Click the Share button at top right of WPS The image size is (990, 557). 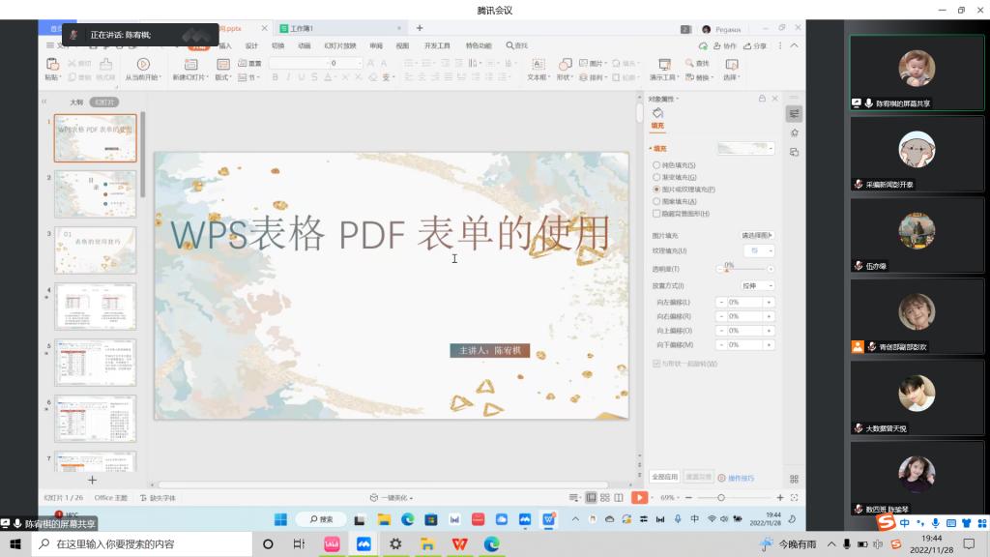(755, 46)
